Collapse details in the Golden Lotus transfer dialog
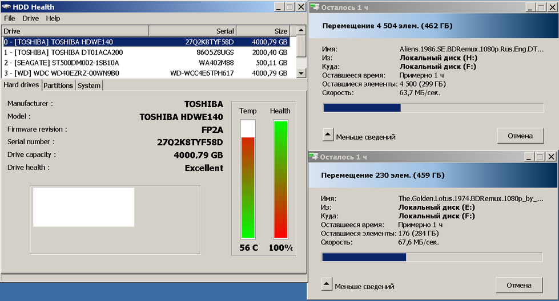Viewport: 559px width, 301px height. [327, 285]
